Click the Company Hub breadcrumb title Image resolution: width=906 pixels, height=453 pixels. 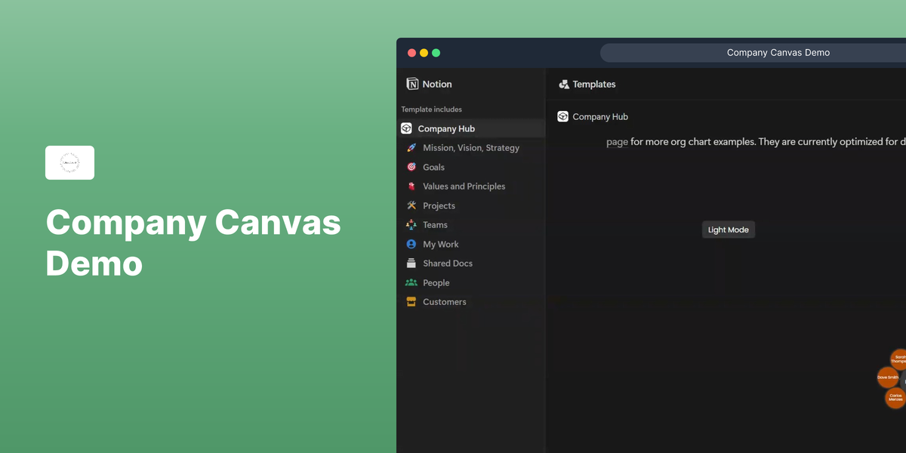click(x=600, y=116)
